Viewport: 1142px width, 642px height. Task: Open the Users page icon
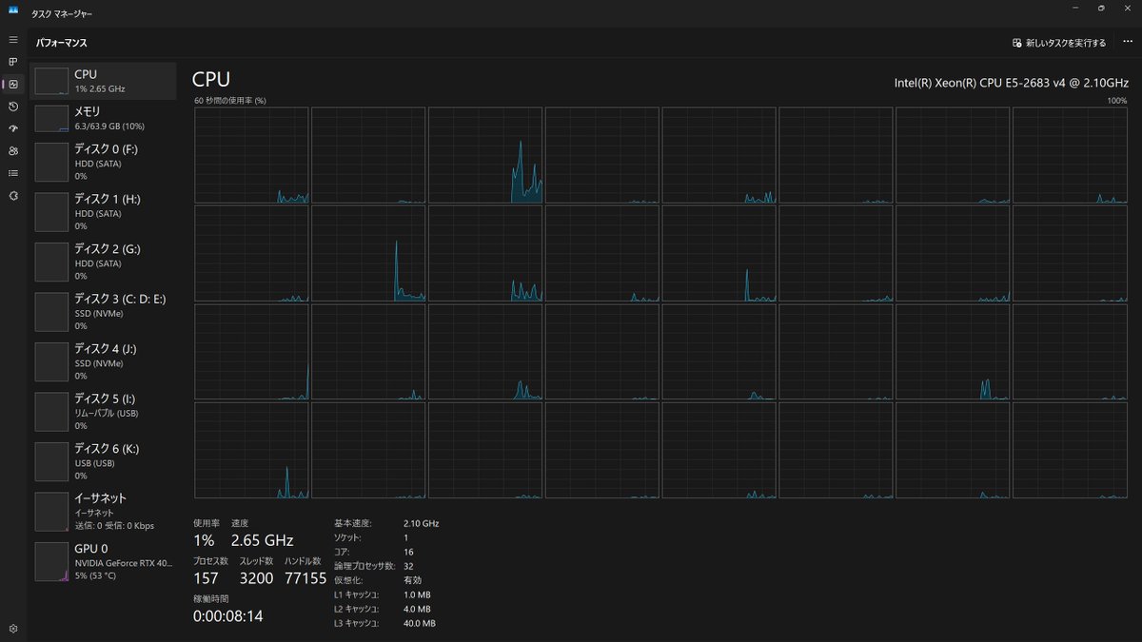coord(13,150)
